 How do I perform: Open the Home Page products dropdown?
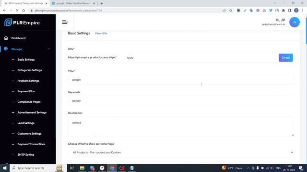[x=180, y=152]
